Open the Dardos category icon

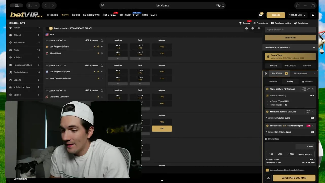pos(11,95)
